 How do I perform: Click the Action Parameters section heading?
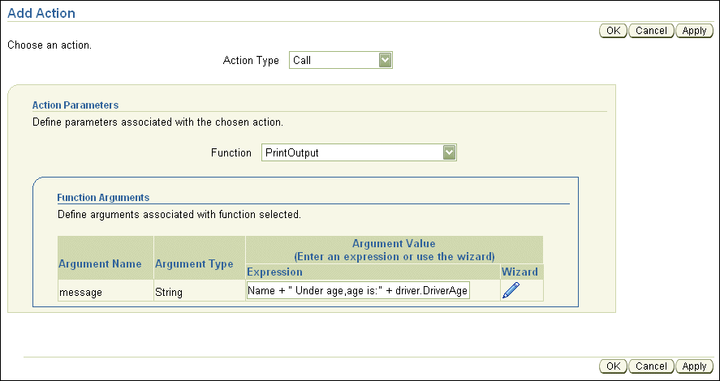click(x=75, y=105)
